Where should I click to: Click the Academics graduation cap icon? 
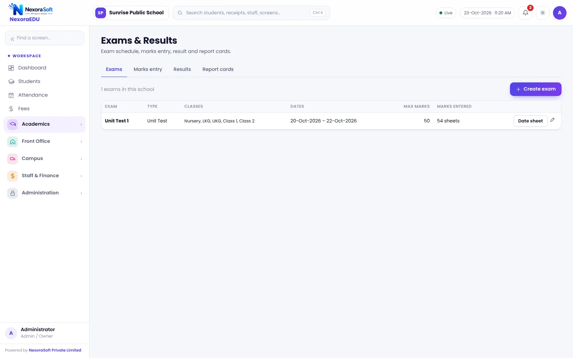point(13,124)
